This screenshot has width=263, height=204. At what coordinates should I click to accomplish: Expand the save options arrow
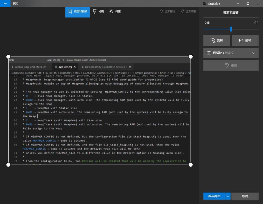(x=228, y=196)
